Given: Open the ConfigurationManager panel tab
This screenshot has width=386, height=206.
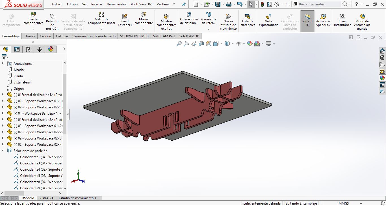Looking at the screenshot, I should pyautogui.click(x=28, y=49).
